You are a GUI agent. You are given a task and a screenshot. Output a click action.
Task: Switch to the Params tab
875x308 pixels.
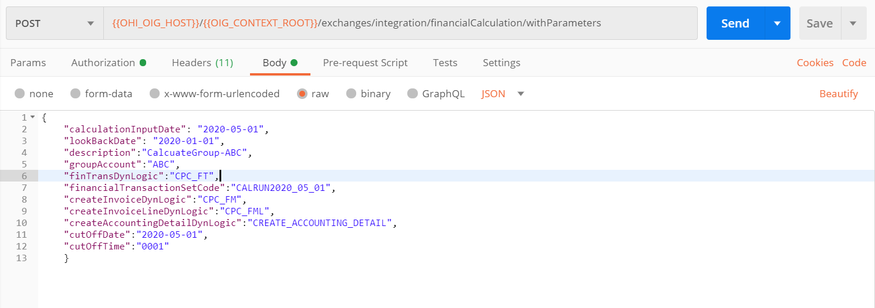tap(28, 63)
